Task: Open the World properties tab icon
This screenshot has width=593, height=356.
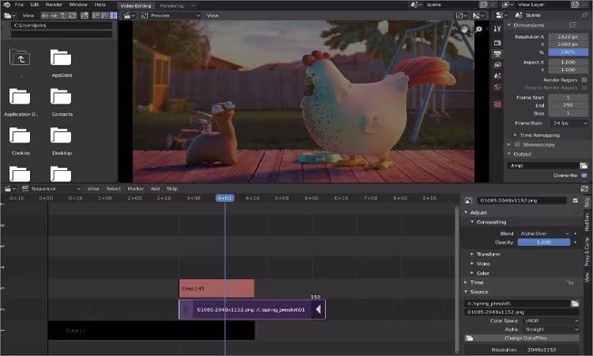Action: [x=497, y=87]
